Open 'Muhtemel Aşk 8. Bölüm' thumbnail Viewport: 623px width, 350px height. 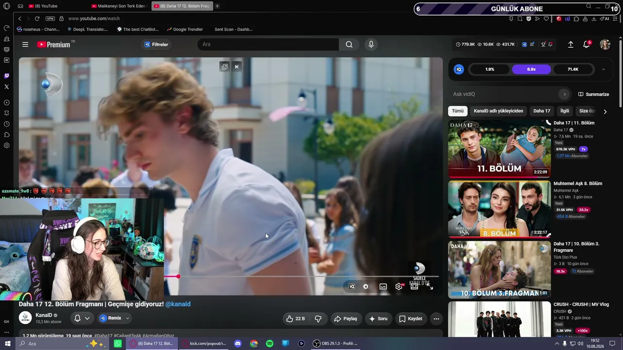(499, 210)
